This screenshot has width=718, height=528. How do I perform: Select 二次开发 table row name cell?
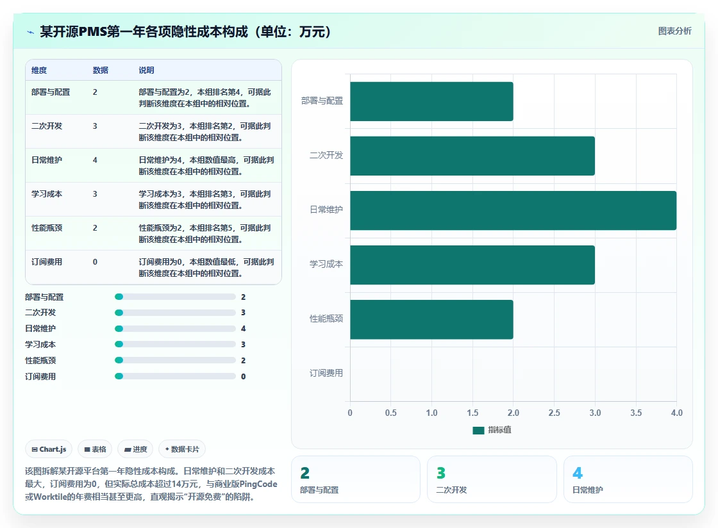(47, 126)
